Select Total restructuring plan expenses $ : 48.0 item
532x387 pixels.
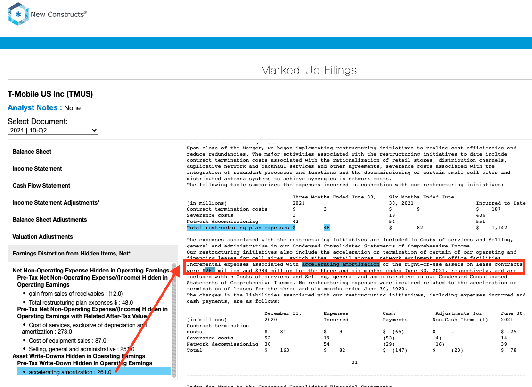coord(81,303)
